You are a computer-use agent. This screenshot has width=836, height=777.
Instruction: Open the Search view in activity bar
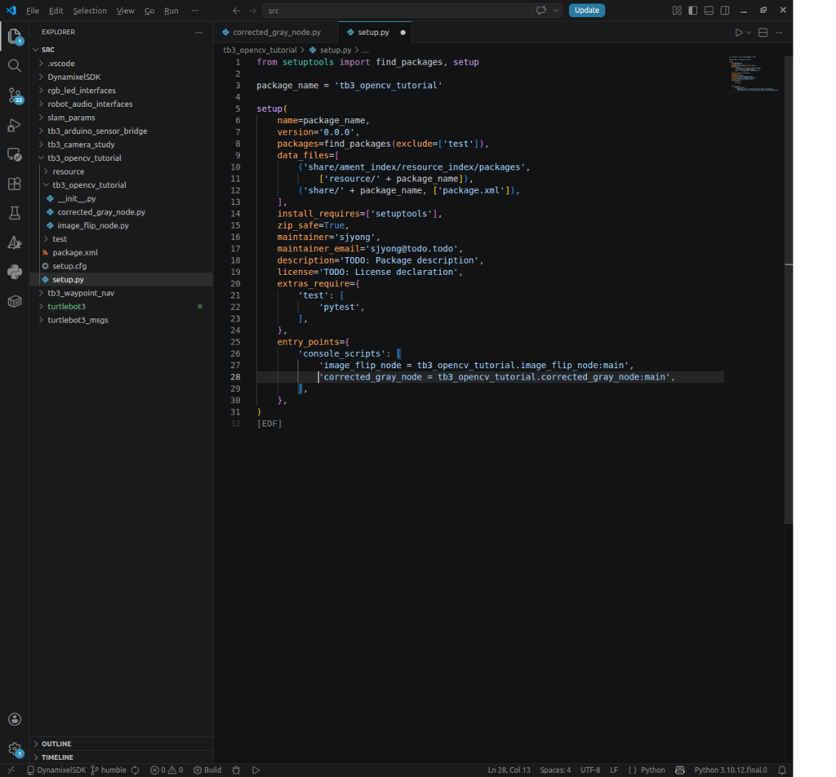pyautogui.click(x=15, y=66)
